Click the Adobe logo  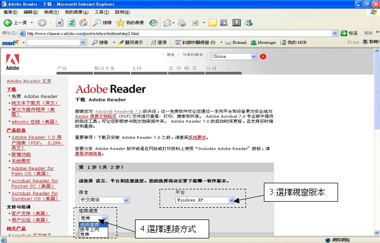13,62
